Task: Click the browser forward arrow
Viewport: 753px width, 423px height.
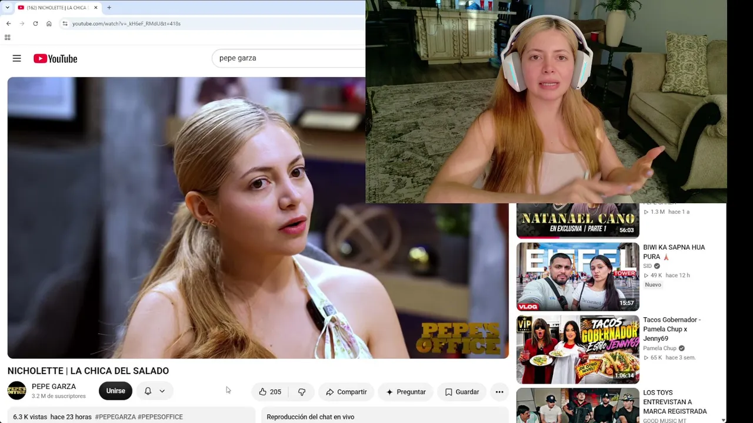Action: 22,23
